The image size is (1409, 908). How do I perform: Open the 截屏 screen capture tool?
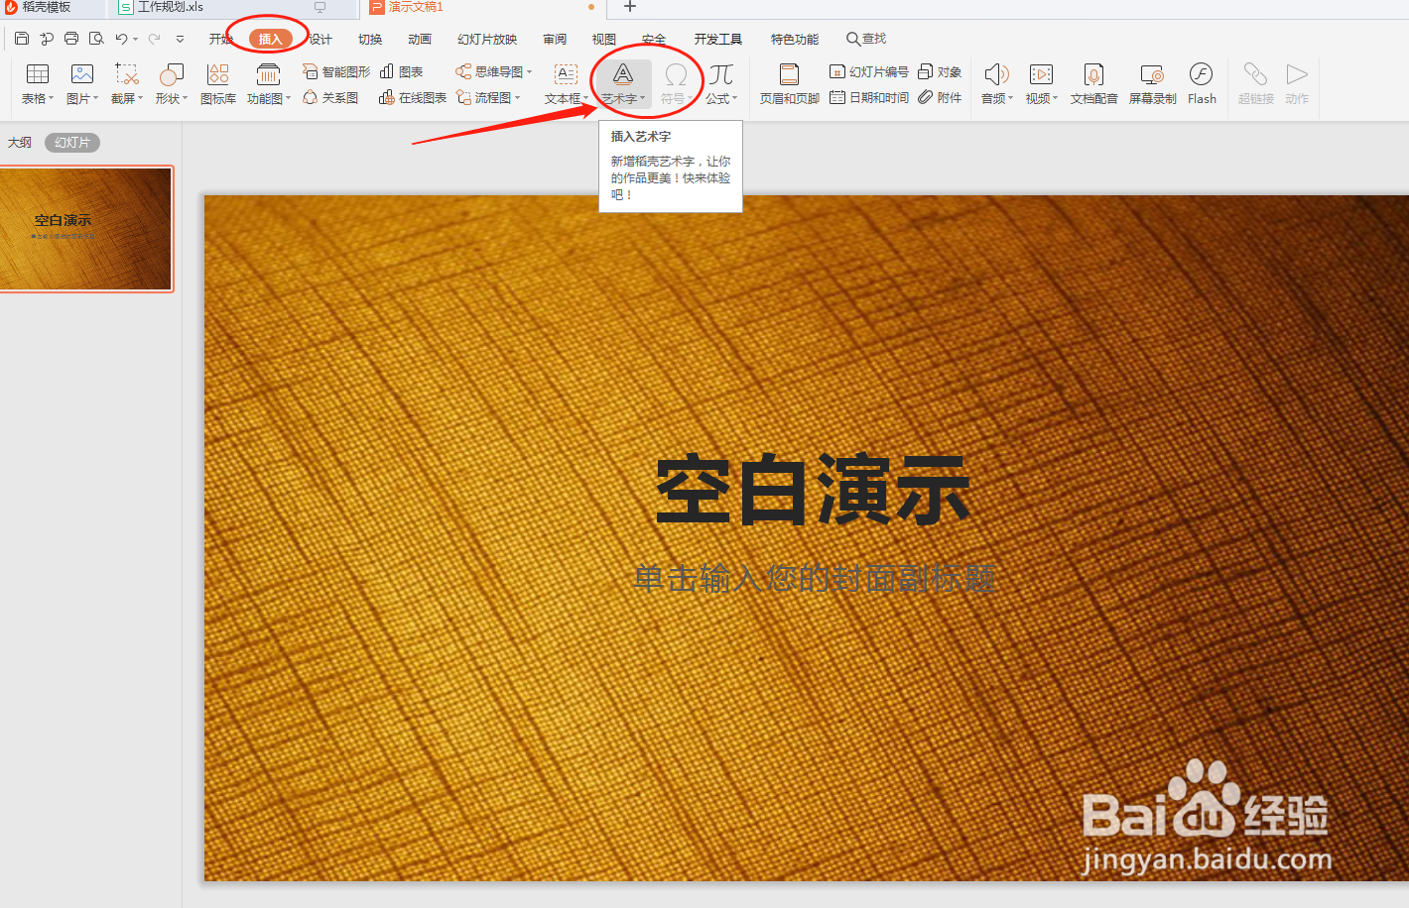point(126,83)
